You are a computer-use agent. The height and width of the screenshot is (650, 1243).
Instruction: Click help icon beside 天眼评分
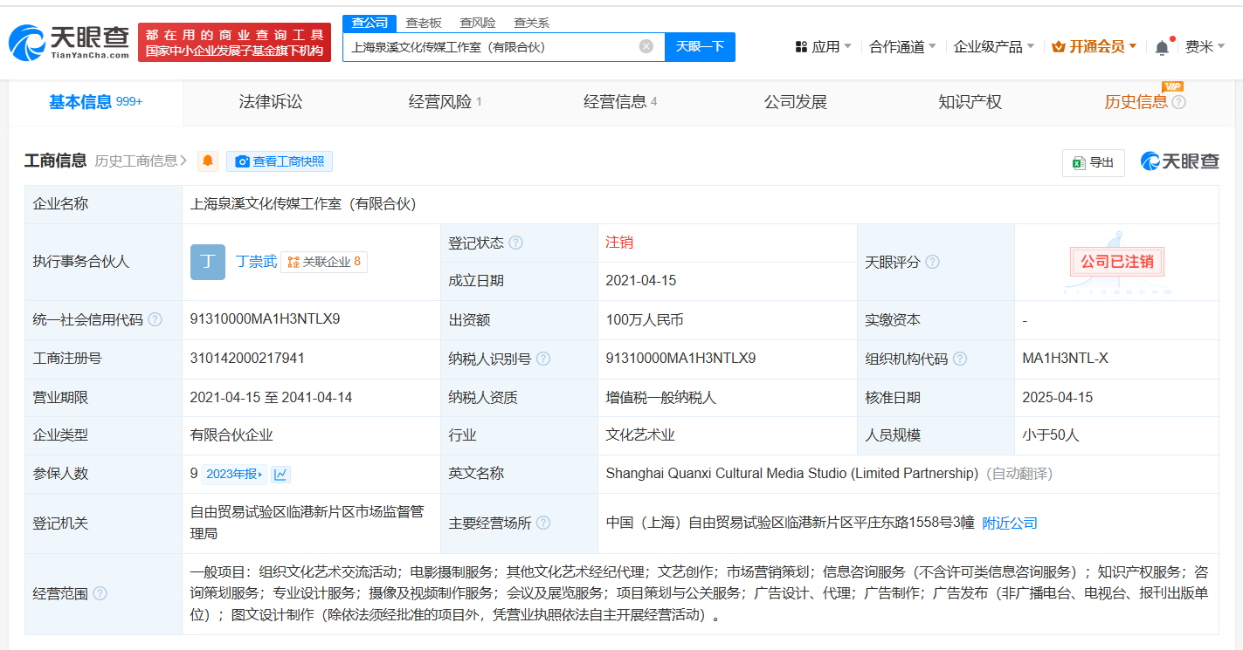point(932,262)
